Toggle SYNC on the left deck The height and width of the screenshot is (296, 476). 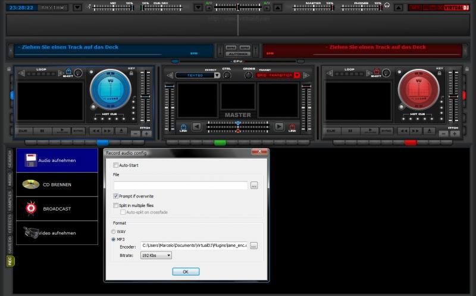(x=78, y=131)
